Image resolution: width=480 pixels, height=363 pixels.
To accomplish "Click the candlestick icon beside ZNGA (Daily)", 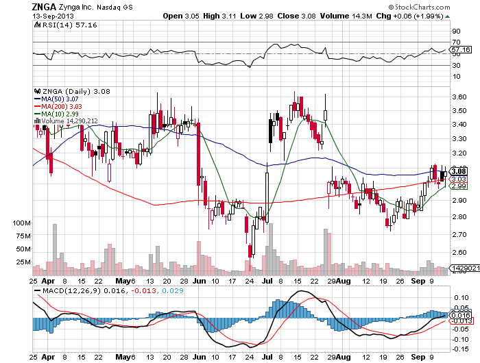I will point(37,91).
